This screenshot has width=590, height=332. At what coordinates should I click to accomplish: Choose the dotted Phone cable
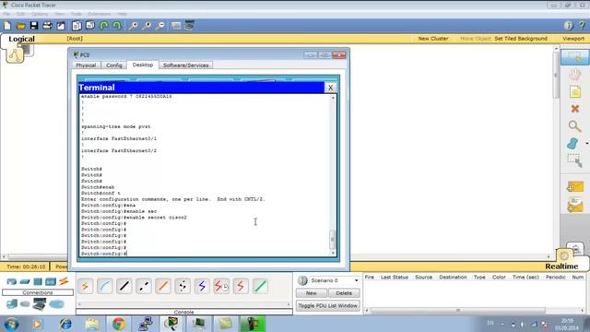[x=183, y=287]
